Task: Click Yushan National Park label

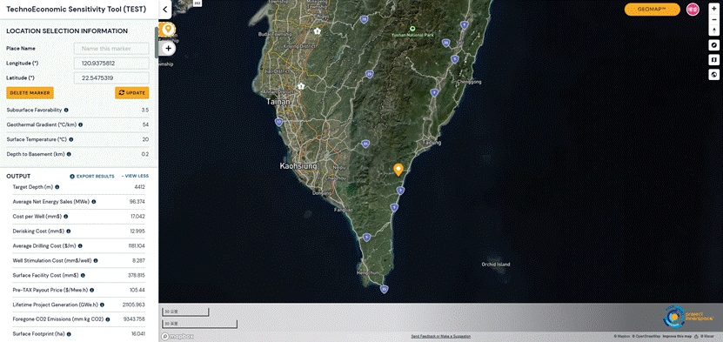Action: (x=412, y=35)
